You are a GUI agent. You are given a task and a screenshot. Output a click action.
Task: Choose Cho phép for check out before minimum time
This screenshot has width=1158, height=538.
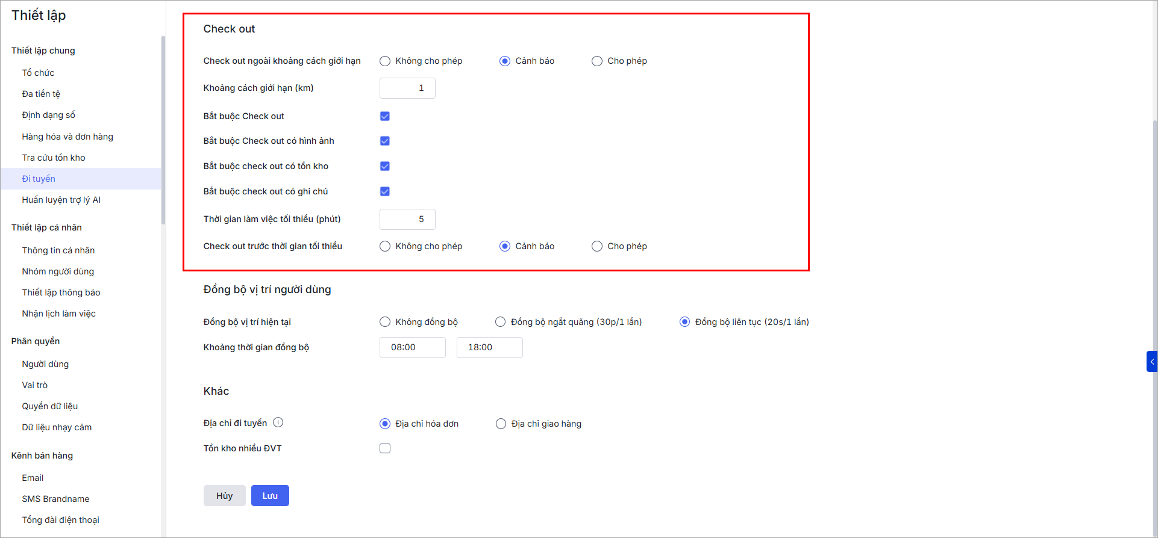[x=597, y=246]
